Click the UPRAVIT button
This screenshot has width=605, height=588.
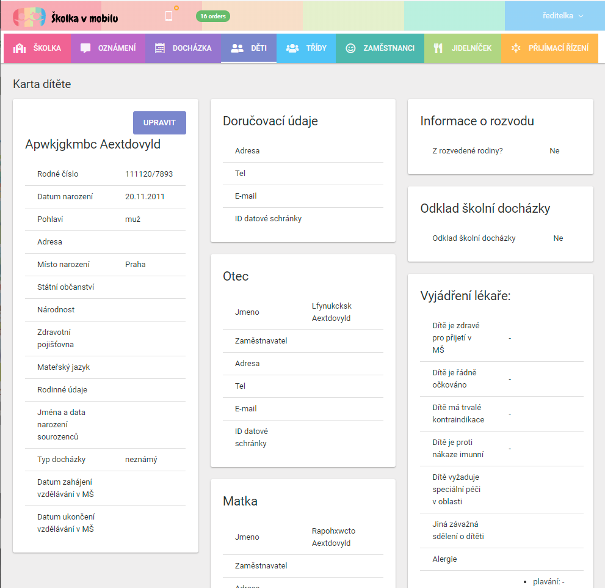159,123
